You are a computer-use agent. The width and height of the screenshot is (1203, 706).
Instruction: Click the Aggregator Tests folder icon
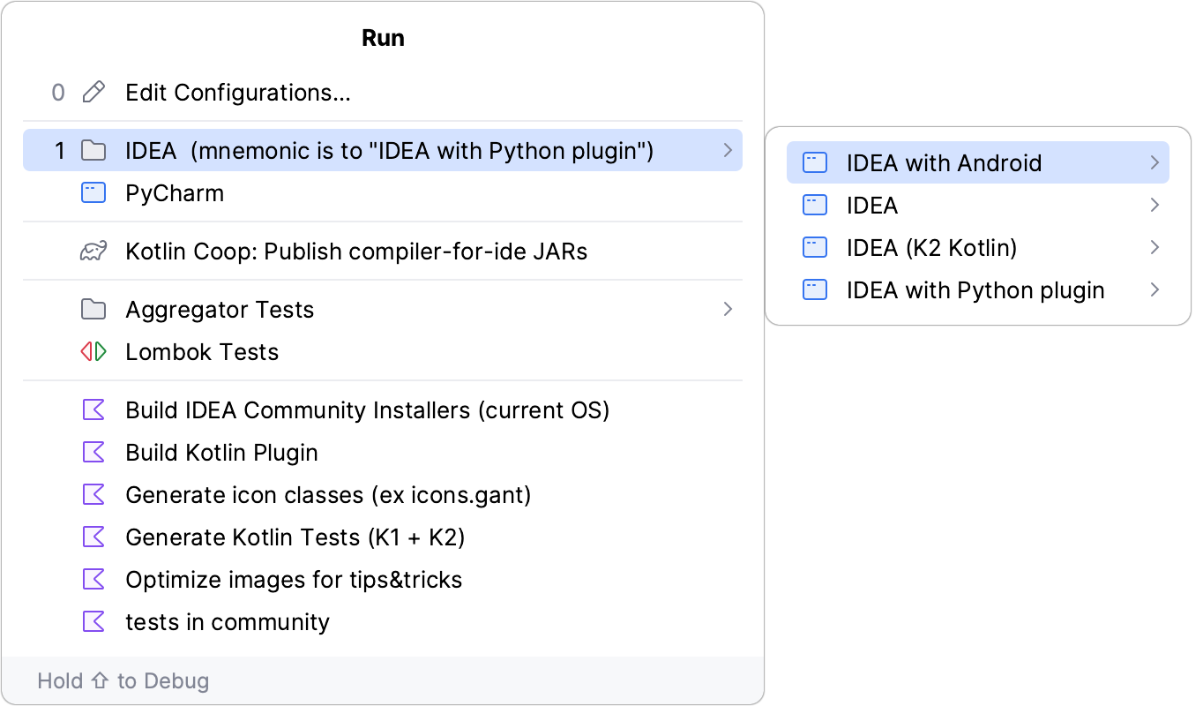(x=93, y=310)
